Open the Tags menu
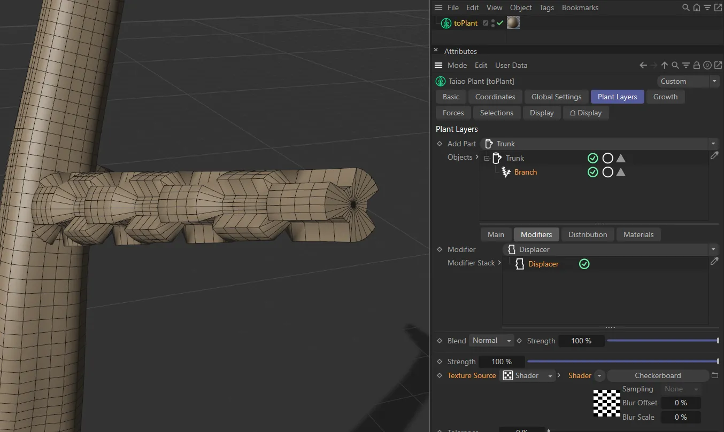The image size is (724, 432). [546, 7]
